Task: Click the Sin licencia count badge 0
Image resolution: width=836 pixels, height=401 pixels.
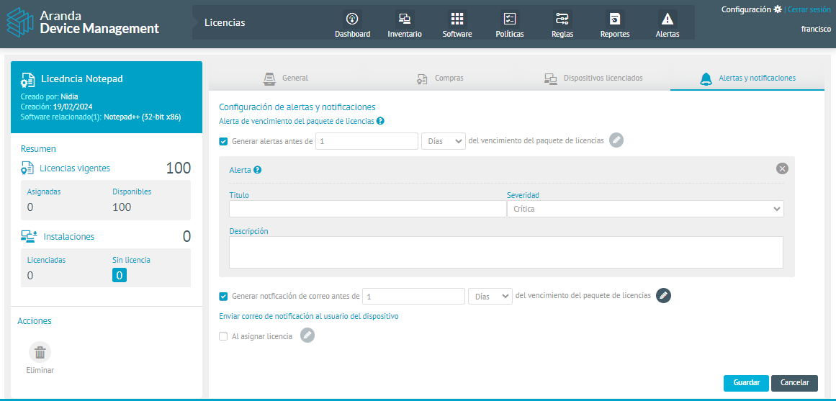Action: coord(120,275)
